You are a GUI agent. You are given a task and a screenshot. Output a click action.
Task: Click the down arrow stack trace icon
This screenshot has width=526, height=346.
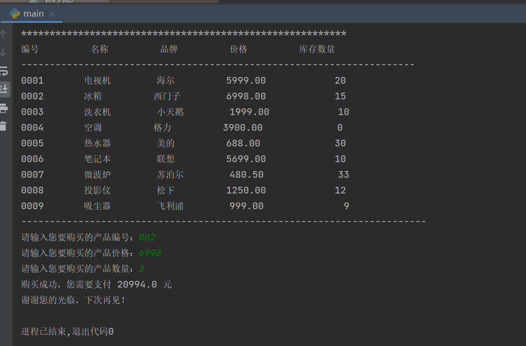(3, 52)
